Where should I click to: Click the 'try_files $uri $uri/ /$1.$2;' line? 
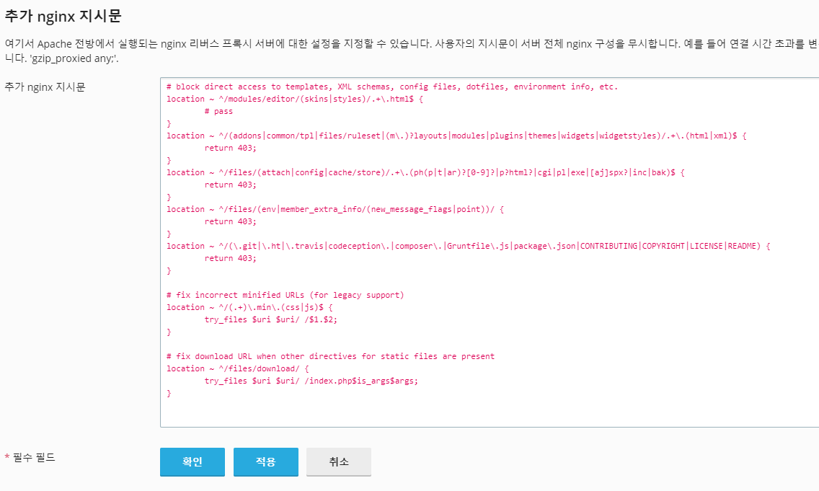(271, 319)
